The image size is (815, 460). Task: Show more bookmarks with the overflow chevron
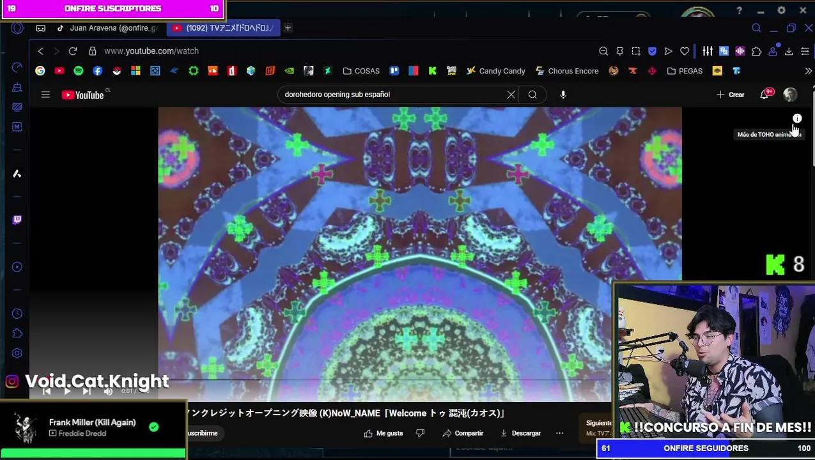tap(808, 71)
